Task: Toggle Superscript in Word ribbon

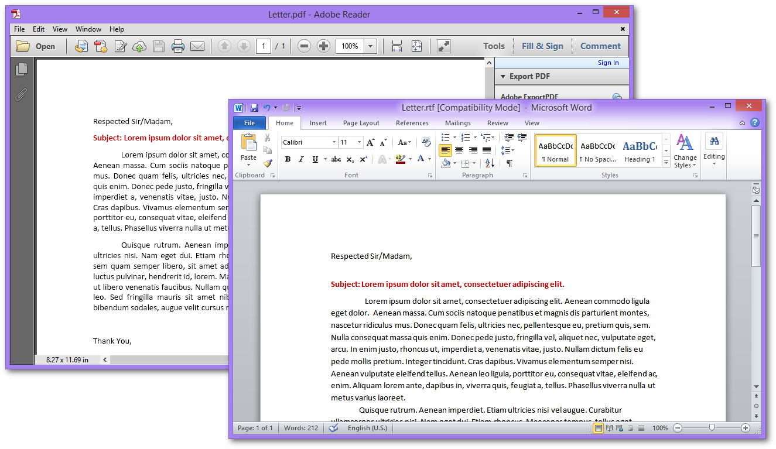Action: coord(363,159)
